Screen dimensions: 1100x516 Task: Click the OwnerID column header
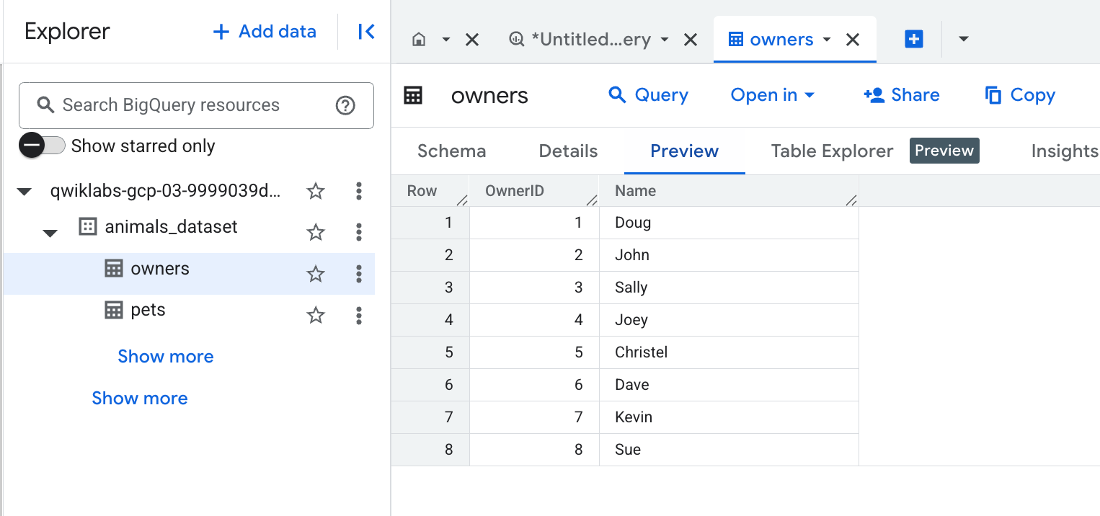tap(534, 191)
